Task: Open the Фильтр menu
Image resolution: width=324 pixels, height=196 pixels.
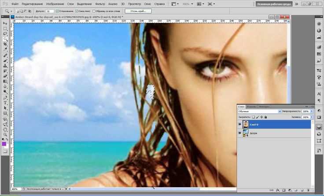Action: 100,4
